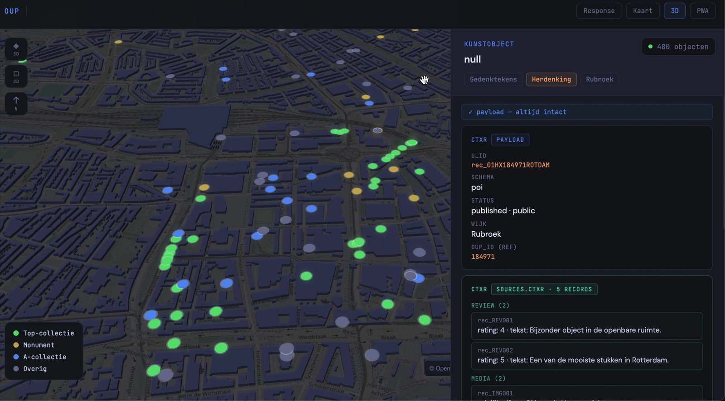The width and height of the screenshot is (725, 401).
Task: Click the PAYLOAD badge
Action: [510, 140]
